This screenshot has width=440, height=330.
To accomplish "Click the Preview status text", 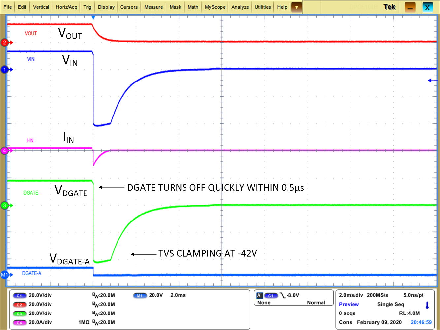I will (349, 304).
